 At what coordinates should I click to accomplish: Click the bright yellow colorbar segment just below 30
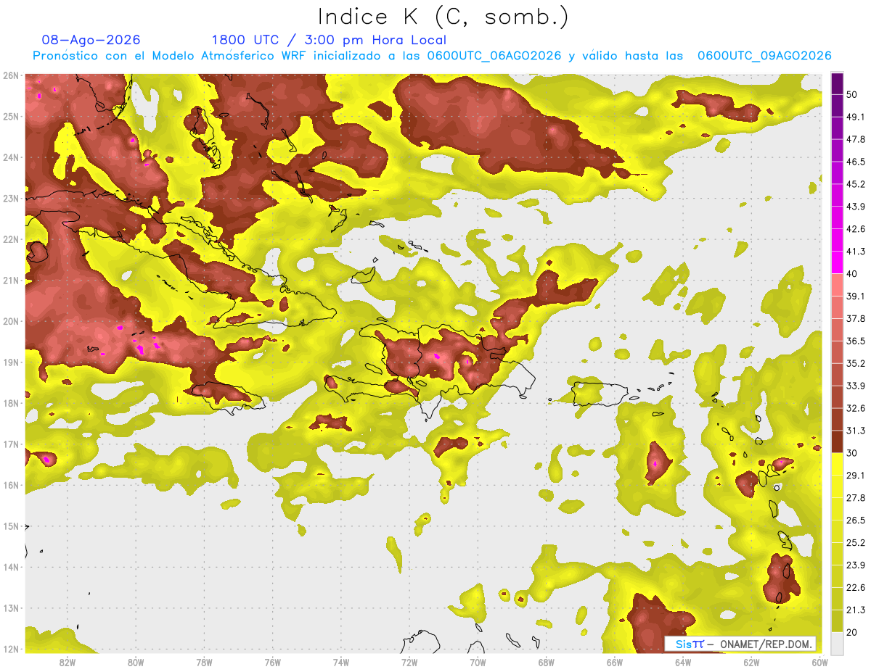tap(837, 464)
